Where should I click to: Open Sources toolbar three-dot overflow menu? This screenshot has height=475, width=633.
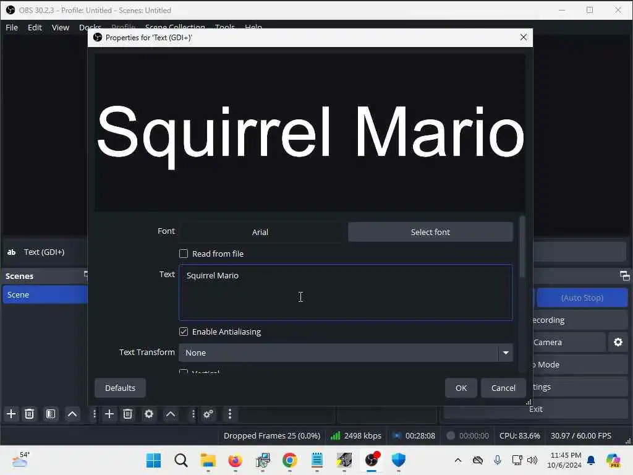click(x=193, y=414)
